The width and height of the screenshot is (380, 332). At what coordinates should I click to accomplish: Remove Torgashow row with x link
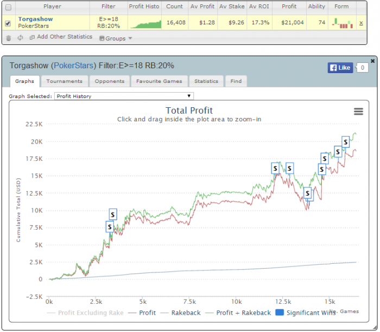click(361, 23)
